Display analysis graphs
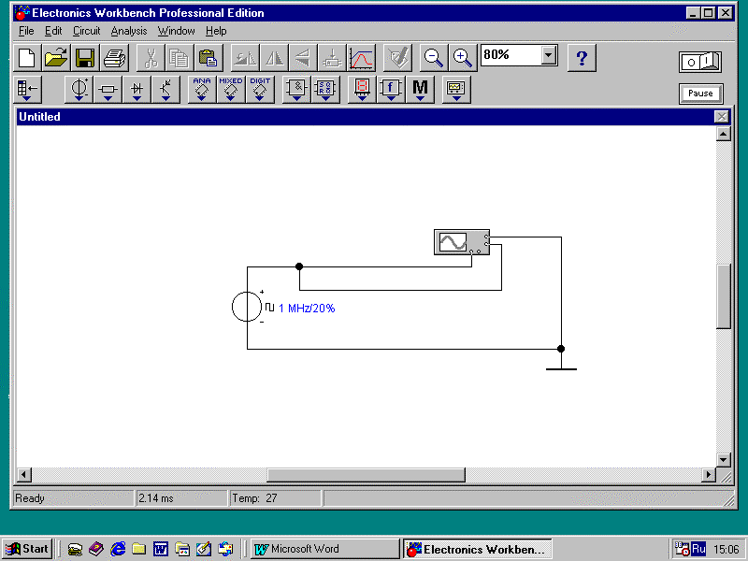748x561 pixels. point(362,58)
